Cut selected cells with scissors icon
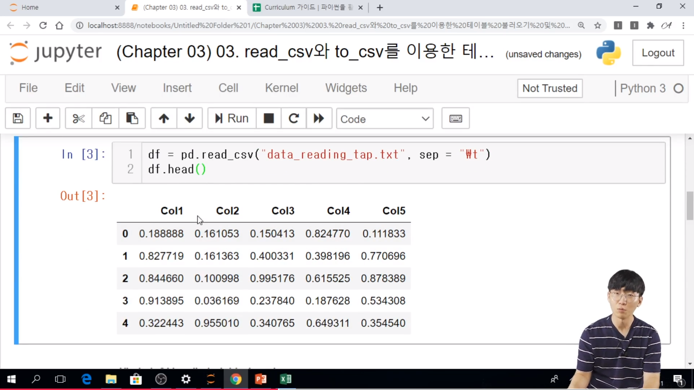 (78, 118)
